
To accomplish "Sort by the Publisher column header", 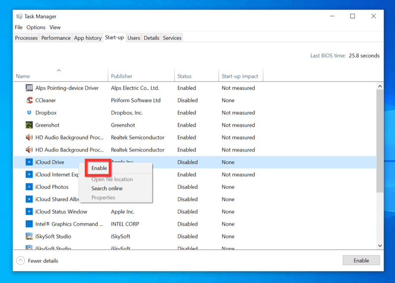I will (141, 76).
